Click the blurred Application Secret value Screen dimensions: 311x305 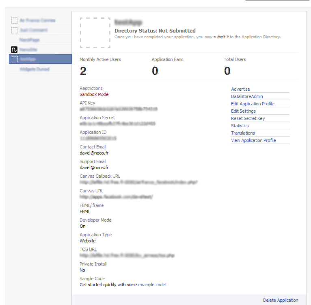point(117,124)
